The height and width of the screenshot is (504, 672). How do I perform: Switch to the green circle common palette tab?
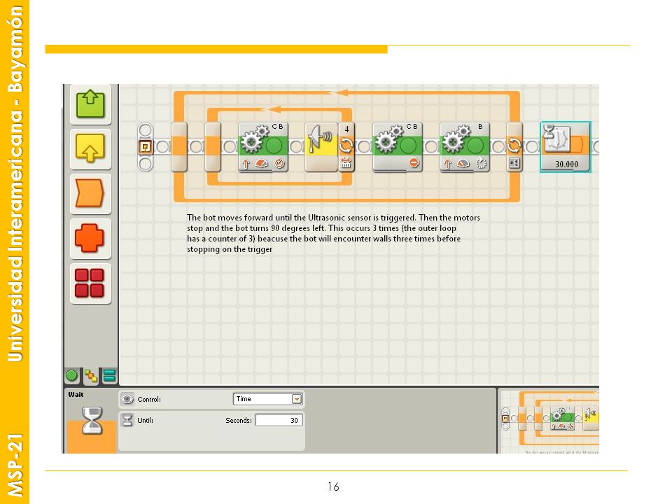[72, 375]
